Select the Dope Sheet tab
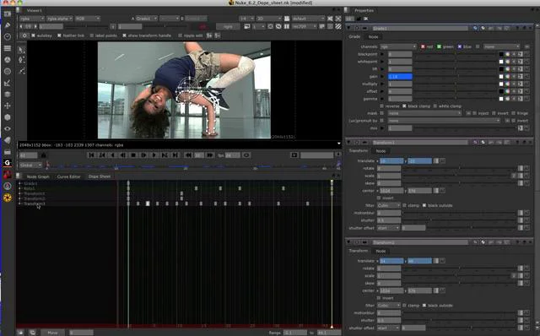Image resolution: width=540 pixels, height=336 pixels. click(x=100, y=176)
